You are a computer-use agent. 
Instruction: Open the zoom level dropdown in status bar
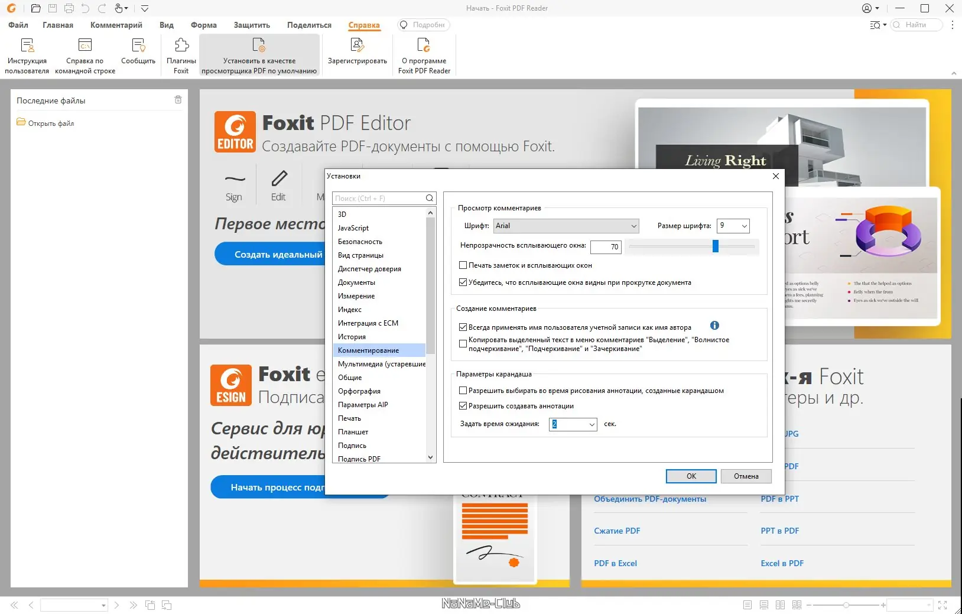(929, 605)
